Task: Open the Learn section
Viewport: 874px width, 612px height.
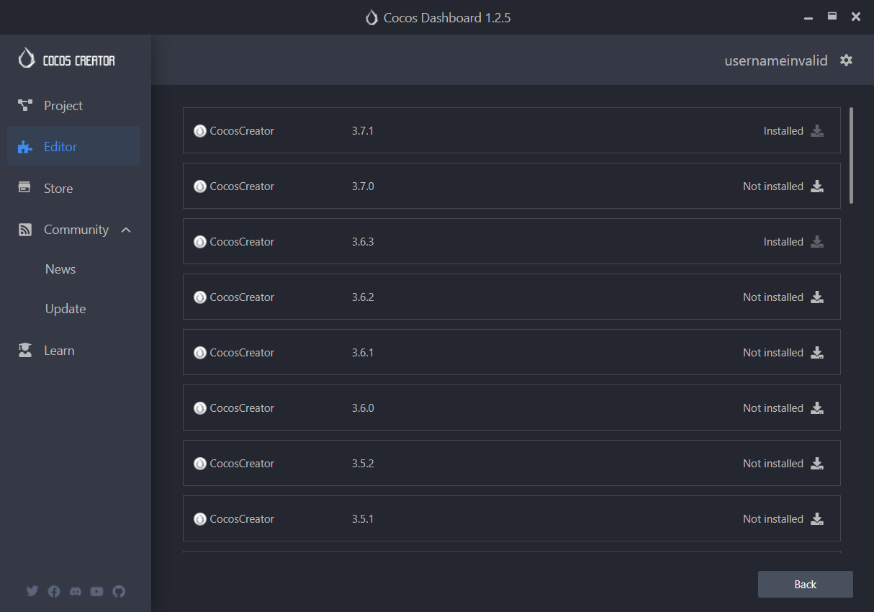Action: (x=59, y=351)
